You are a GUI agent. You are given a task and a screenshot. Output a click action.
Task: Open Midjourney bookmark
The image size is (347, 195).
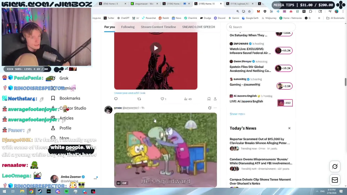click(x=269, y=18)
